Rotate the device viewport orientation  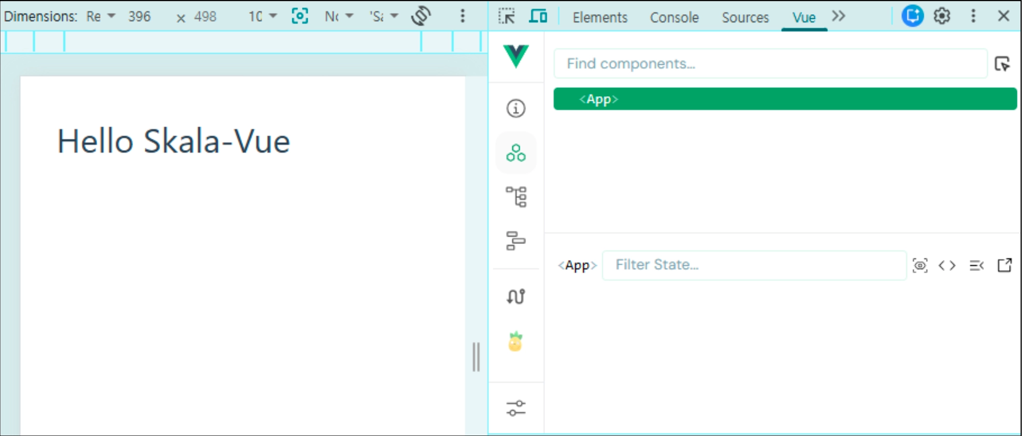tap(421, 16)
